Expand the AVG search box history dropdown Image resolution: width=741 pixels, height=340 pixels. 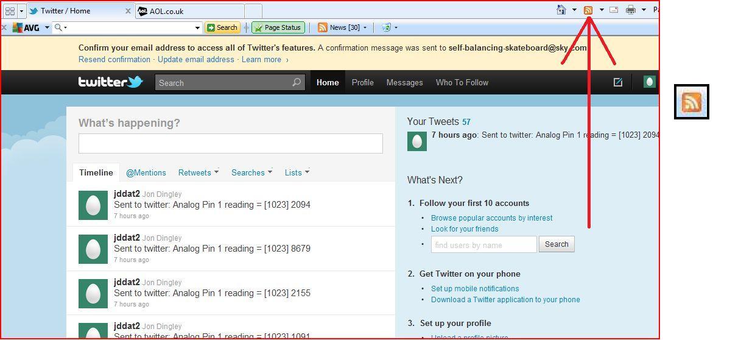pos(197,27)
